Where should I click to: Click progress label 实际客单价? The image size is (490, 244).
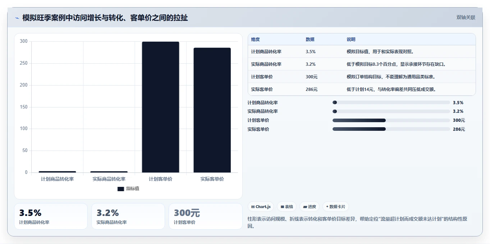click(258, 129)
